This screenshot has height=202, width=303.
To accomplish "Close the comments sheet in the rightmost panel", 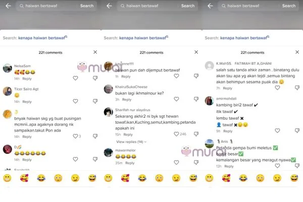I will pos(297,52).
